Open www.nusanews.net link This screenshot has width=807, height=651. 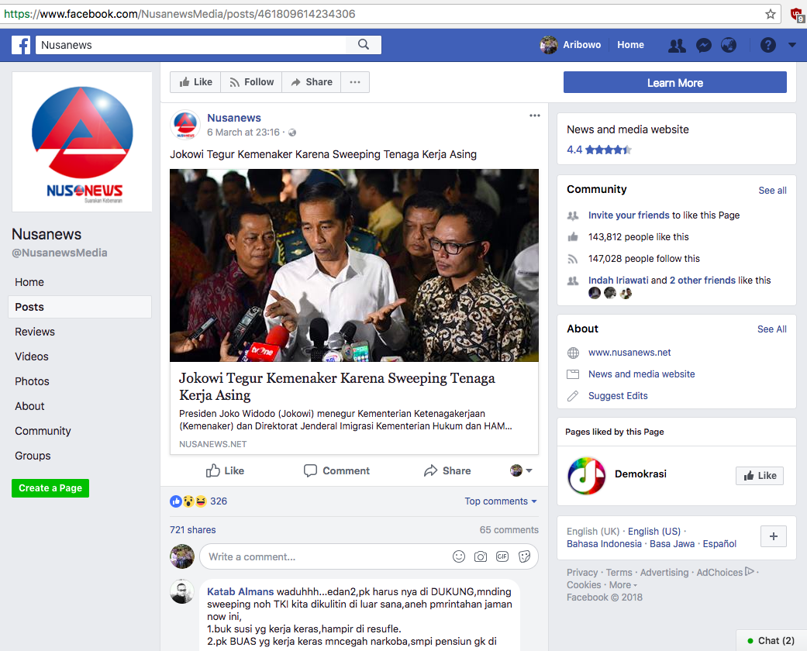629,353
